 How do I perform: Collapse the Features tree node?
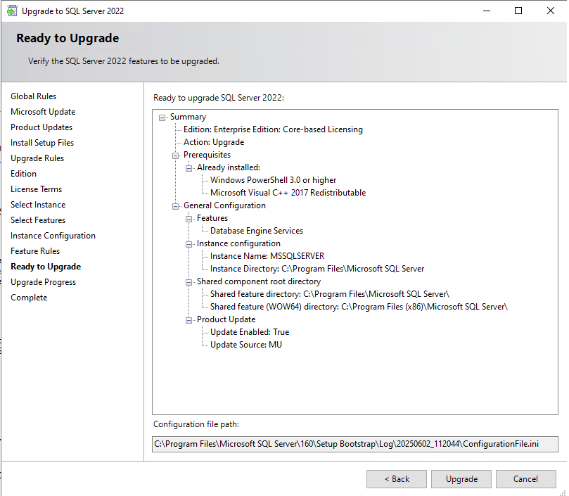(189, 219)
